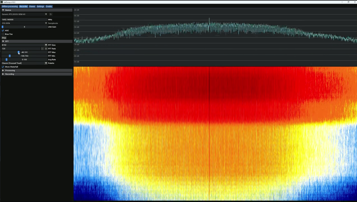Decrease FFT Rate with minus button
The height and width of the screenshot is (202, 357).
(42, 49)
